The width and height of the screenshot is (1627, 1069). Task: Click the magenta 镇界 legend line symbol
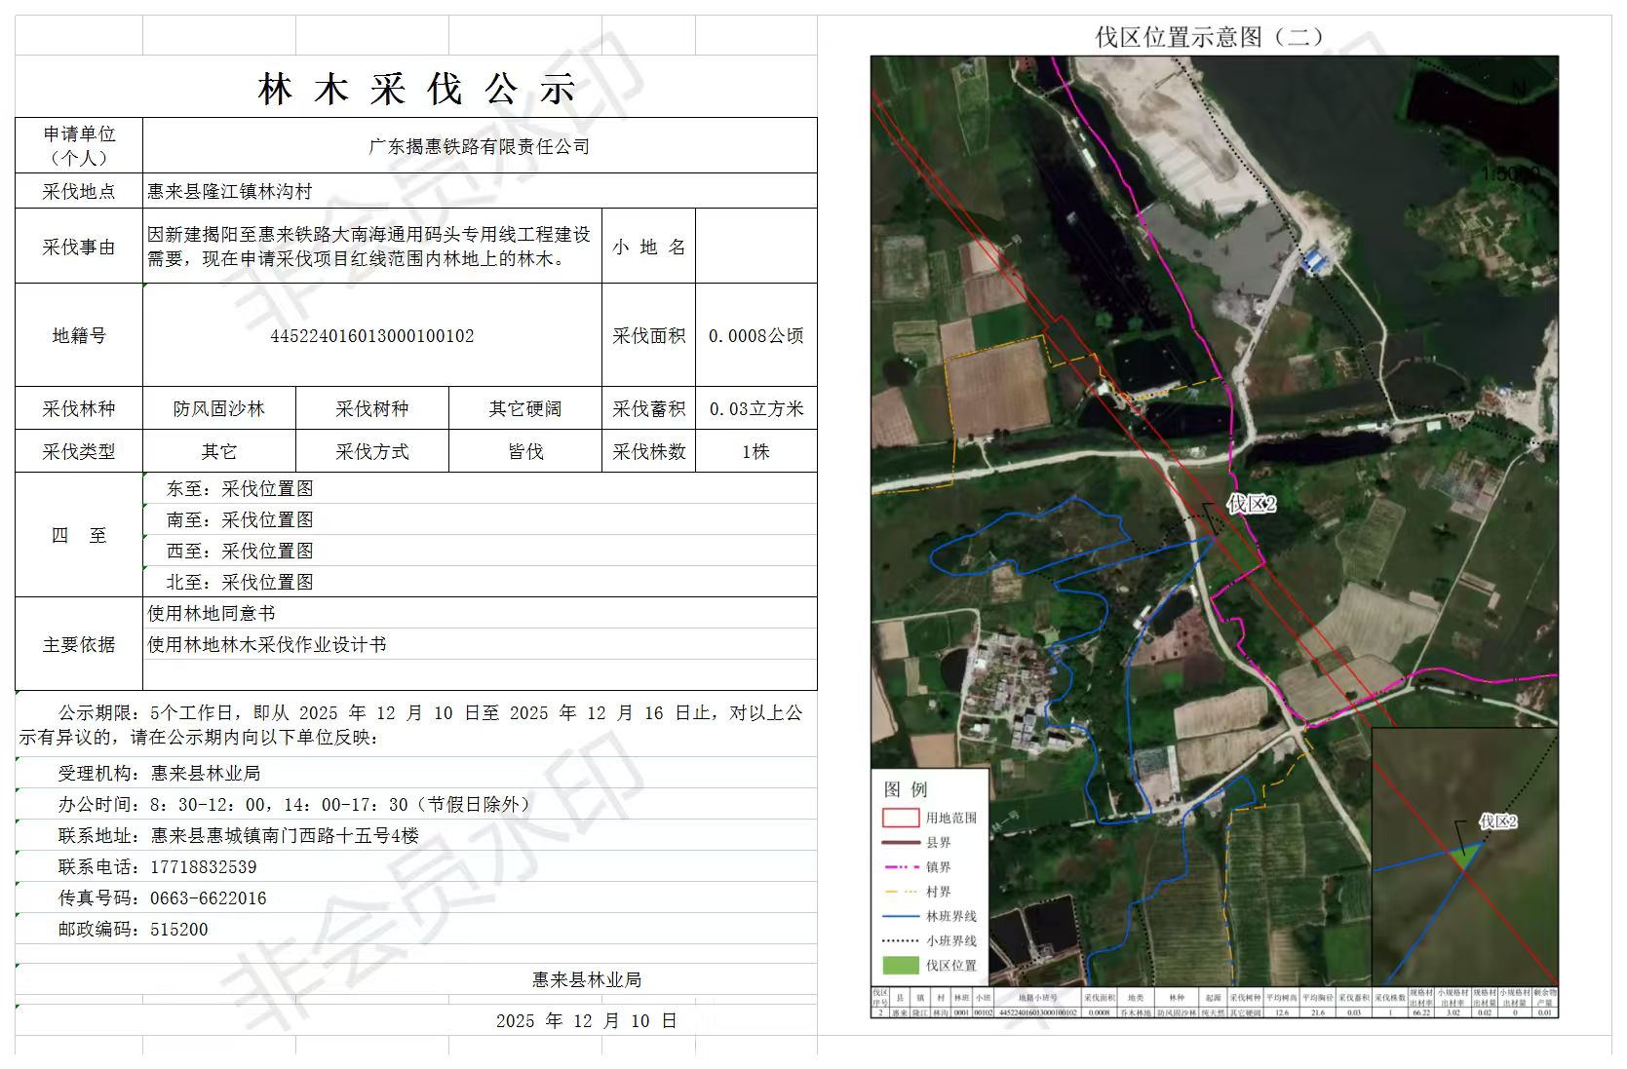(900, 866)
